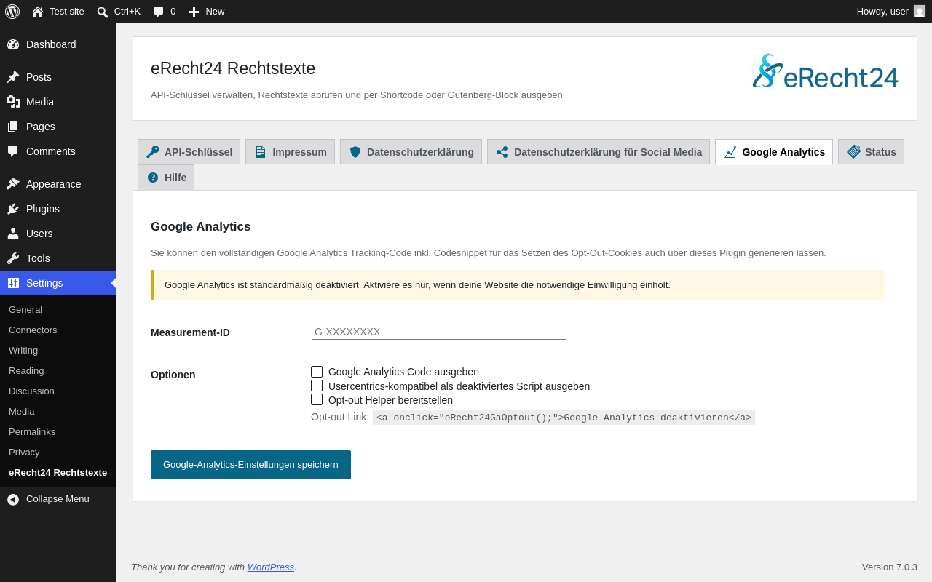Open the Hilfe tab

[x=166, y=178]
